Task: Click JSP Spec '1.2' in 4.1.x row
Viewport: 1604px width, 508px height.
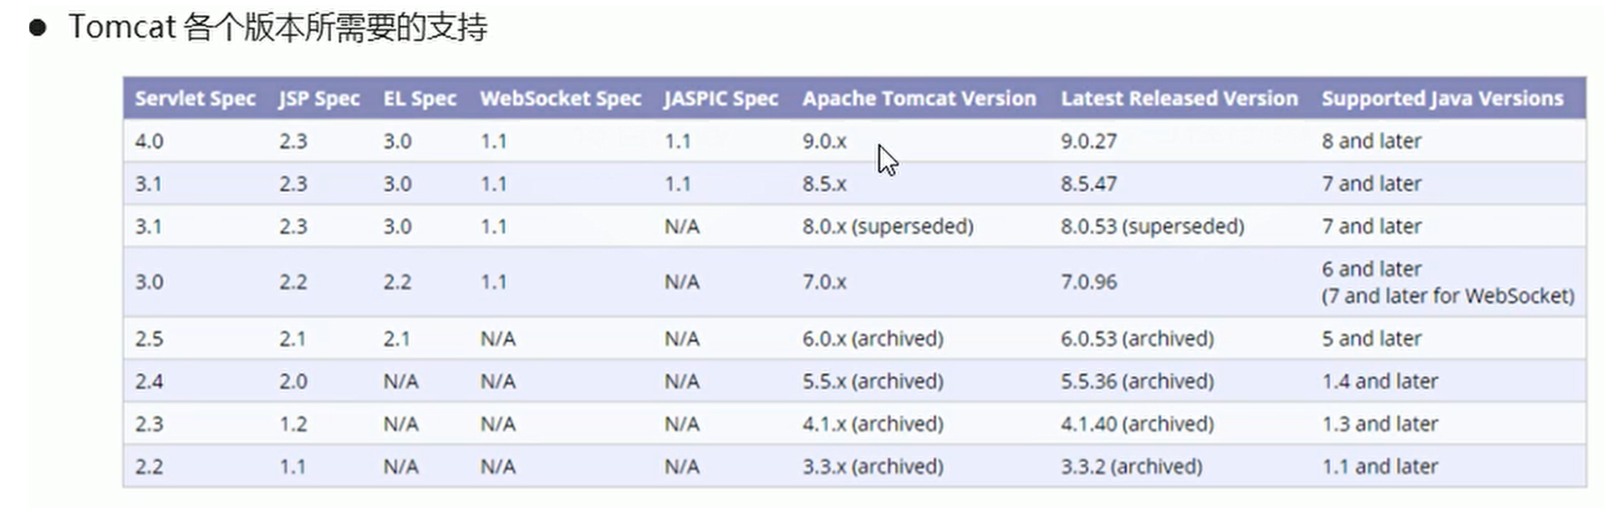Action: pos(293,424)
